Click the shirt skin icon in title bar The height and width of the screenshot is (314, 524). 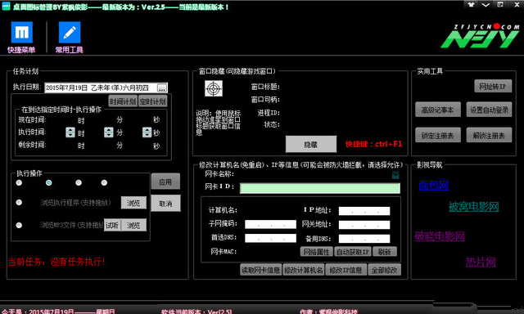click(x=472, y=5)
